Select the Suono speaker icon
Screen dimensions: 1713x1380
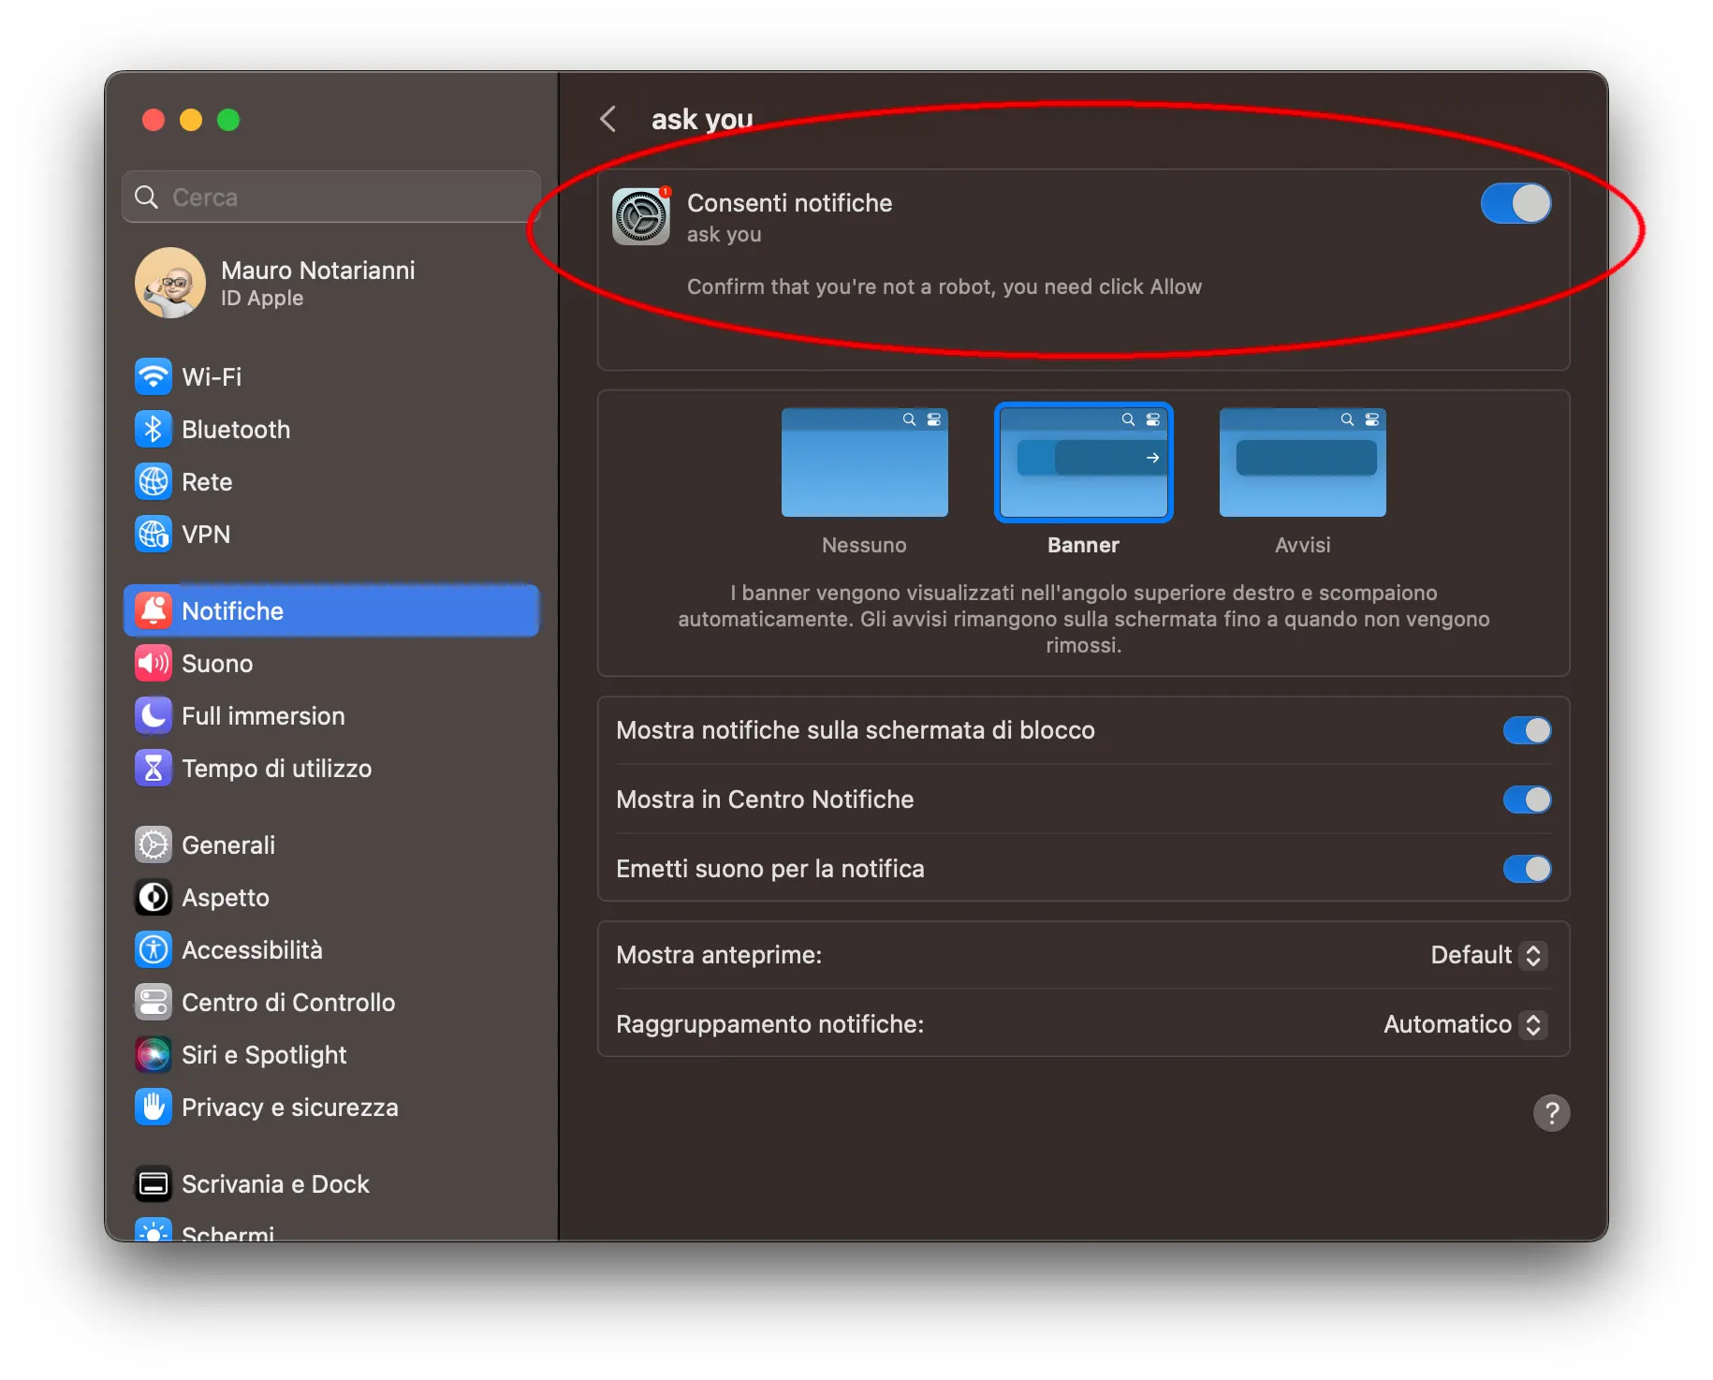tap(154, 663)
